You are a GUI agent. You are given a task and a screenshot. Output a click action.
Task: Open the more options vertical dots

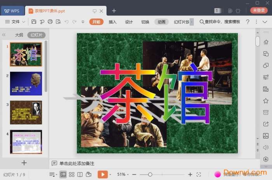(x=256, y=22)
